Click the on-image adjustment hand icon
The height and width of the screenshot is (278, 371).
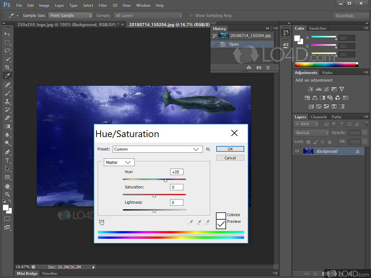tap(102, 222)
